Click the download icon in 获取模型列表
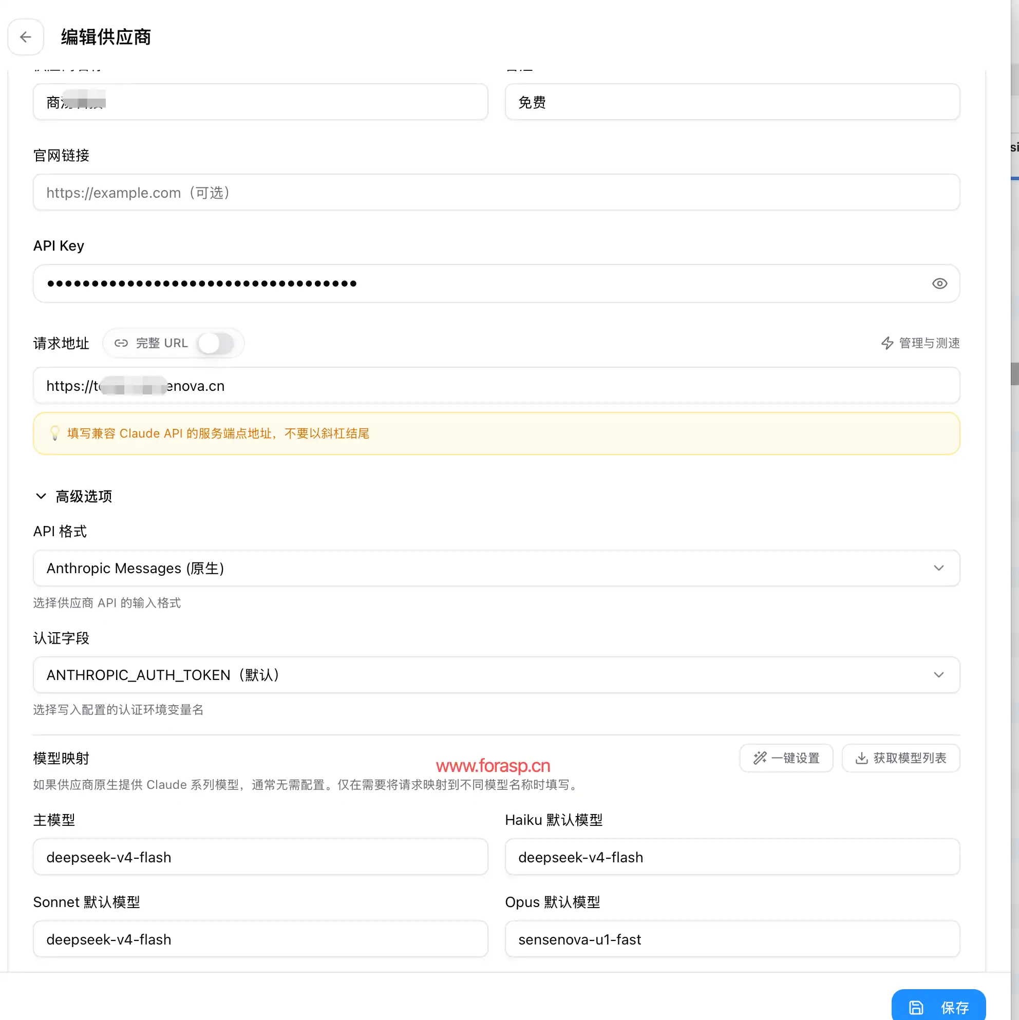This screenshot has width=1019, height=1020. (x=862, y=758)
